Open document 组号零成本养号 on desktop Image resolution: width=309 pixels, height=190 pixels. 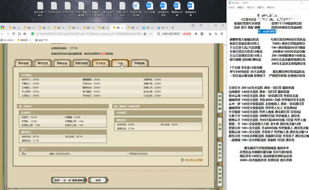163,9
